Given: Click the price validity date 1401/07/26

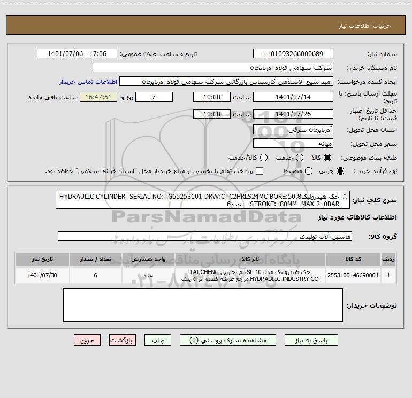Looking at the screenshot, I should click(x=293, y=114).
